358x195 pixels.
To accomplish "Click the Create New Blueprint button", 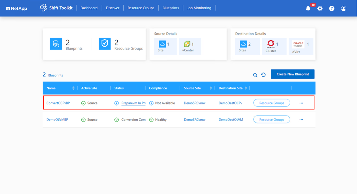I will click(x=293, y=74).
